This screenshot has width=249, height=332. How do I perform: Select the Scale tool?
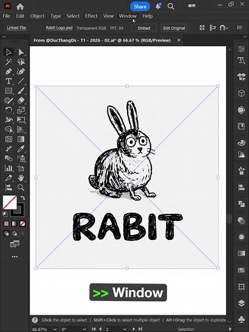[21, 110]
